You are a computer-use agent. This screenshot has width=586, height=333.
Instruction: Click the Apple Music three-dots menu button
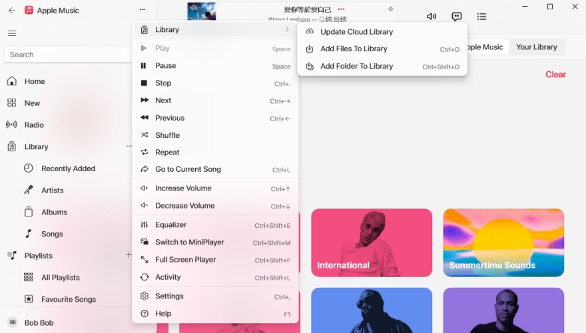[143, 9]
